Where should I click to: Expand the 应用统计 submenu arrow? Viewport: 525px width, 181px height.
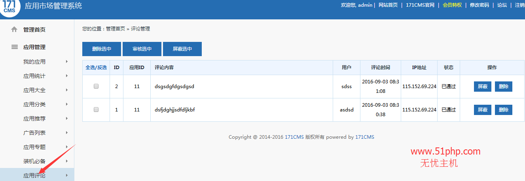[x=66, y=76]
